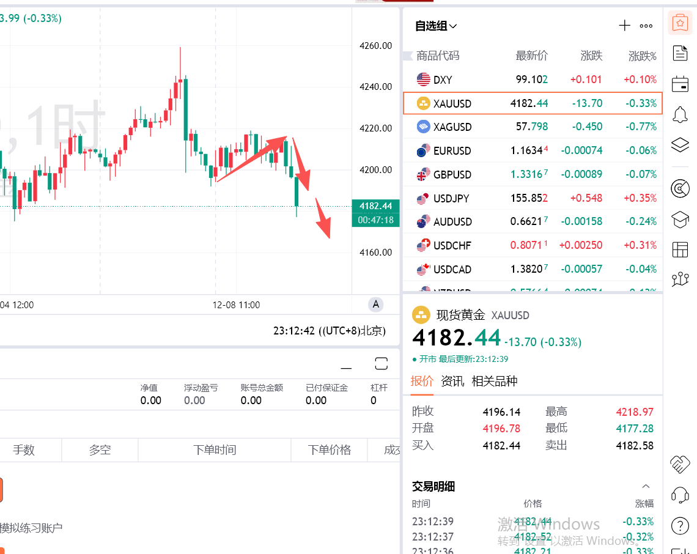This screenshot has height=554, width=697.
Task: Select the EURUSD row in watchlist
Action: click(x=533, y=150)
